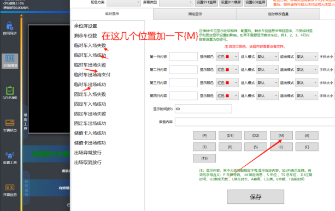The width and height of the screenshot is (335, 211).
Task: Insert the {P} plate number tag
Action: tap(204, 136)
